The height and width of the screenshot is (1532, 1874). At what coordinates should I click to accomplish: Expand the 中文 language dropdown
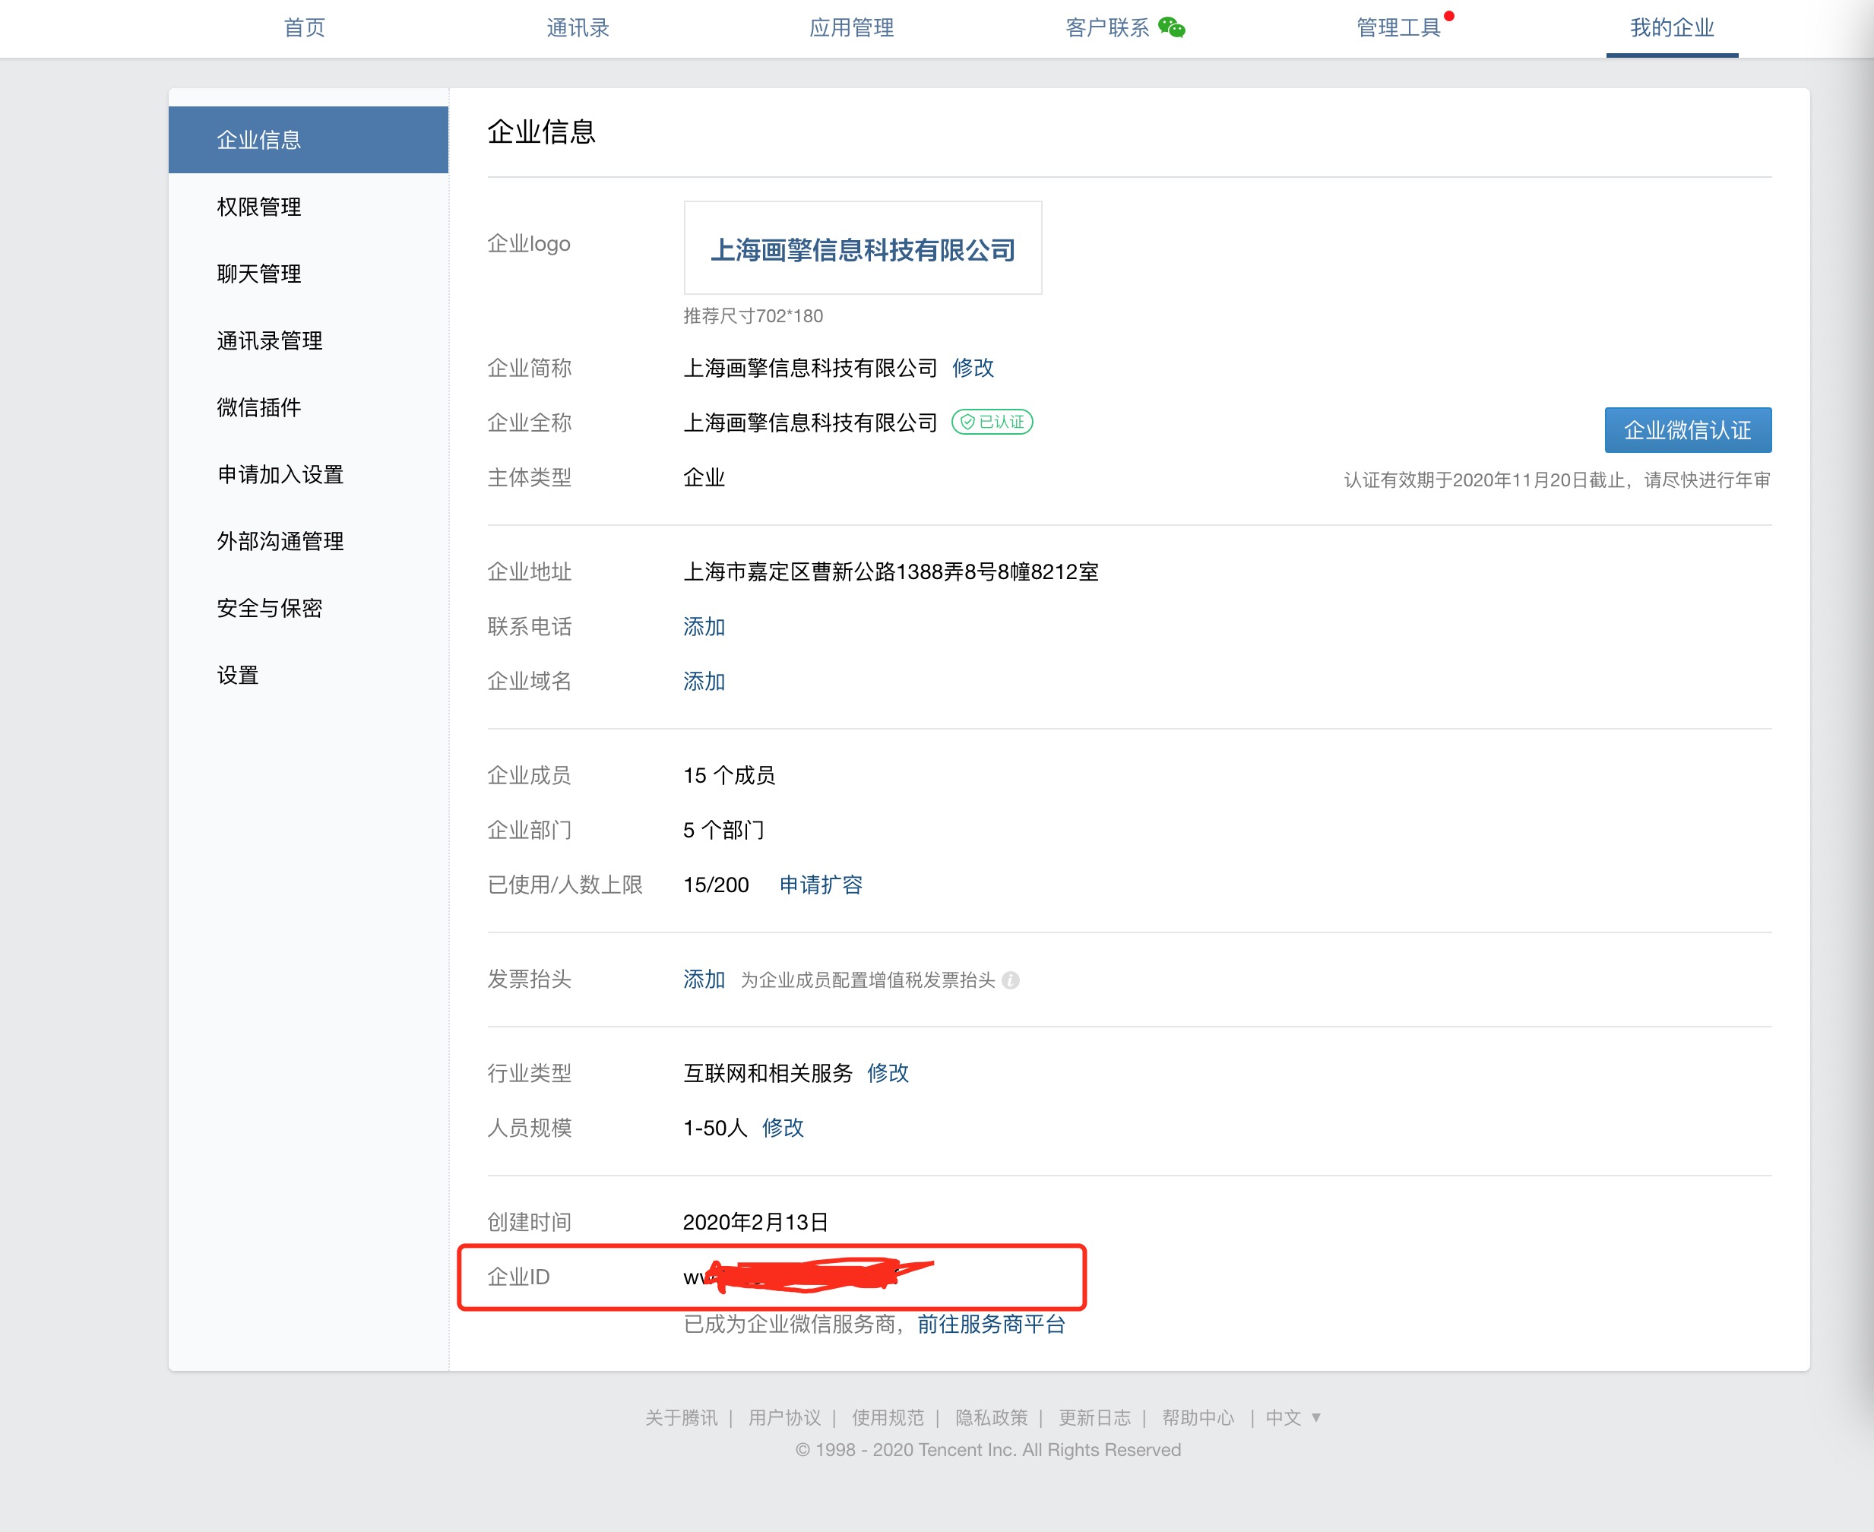[1293, 1417]
